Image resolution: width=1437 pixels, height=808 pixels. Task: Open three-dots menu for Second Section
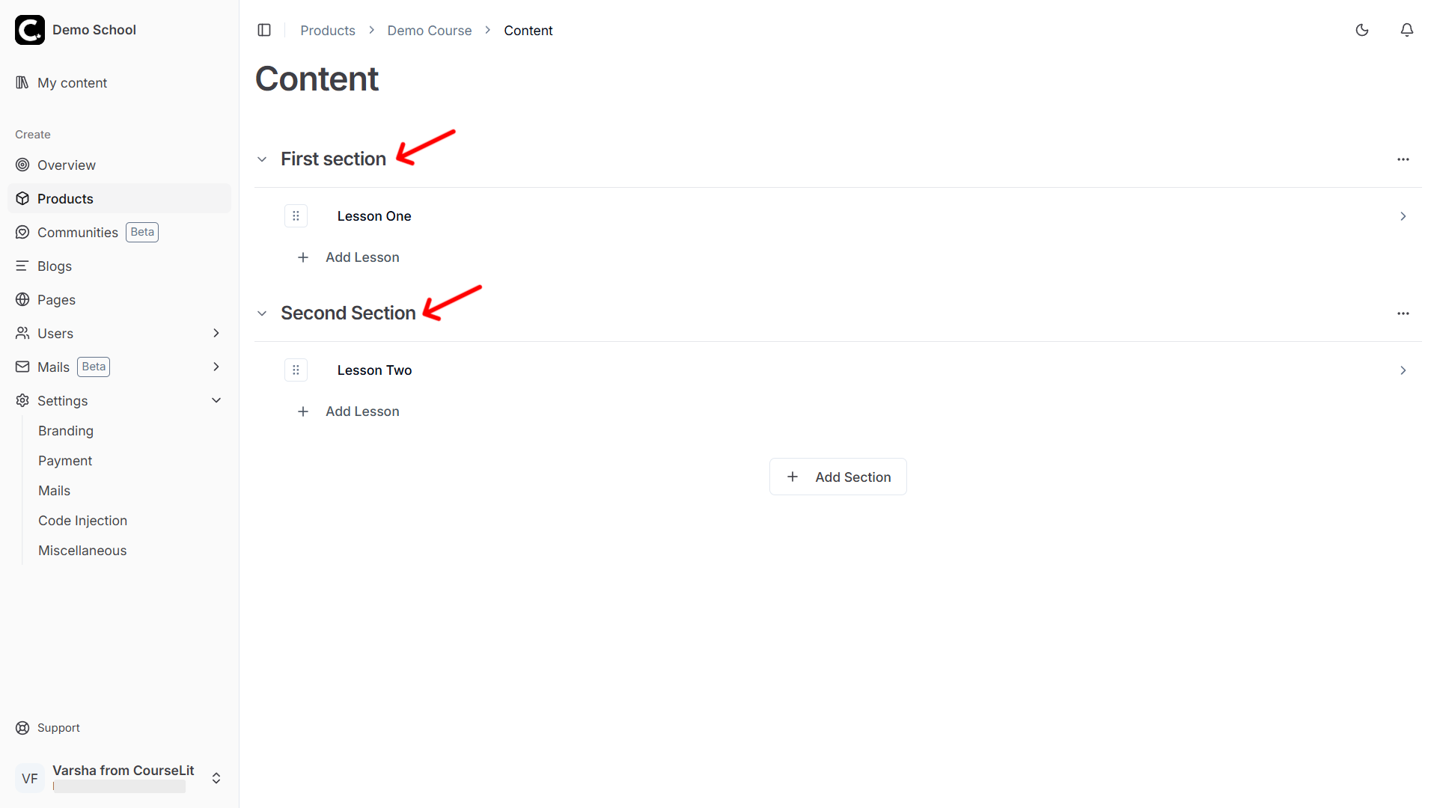pos(1403,313)
